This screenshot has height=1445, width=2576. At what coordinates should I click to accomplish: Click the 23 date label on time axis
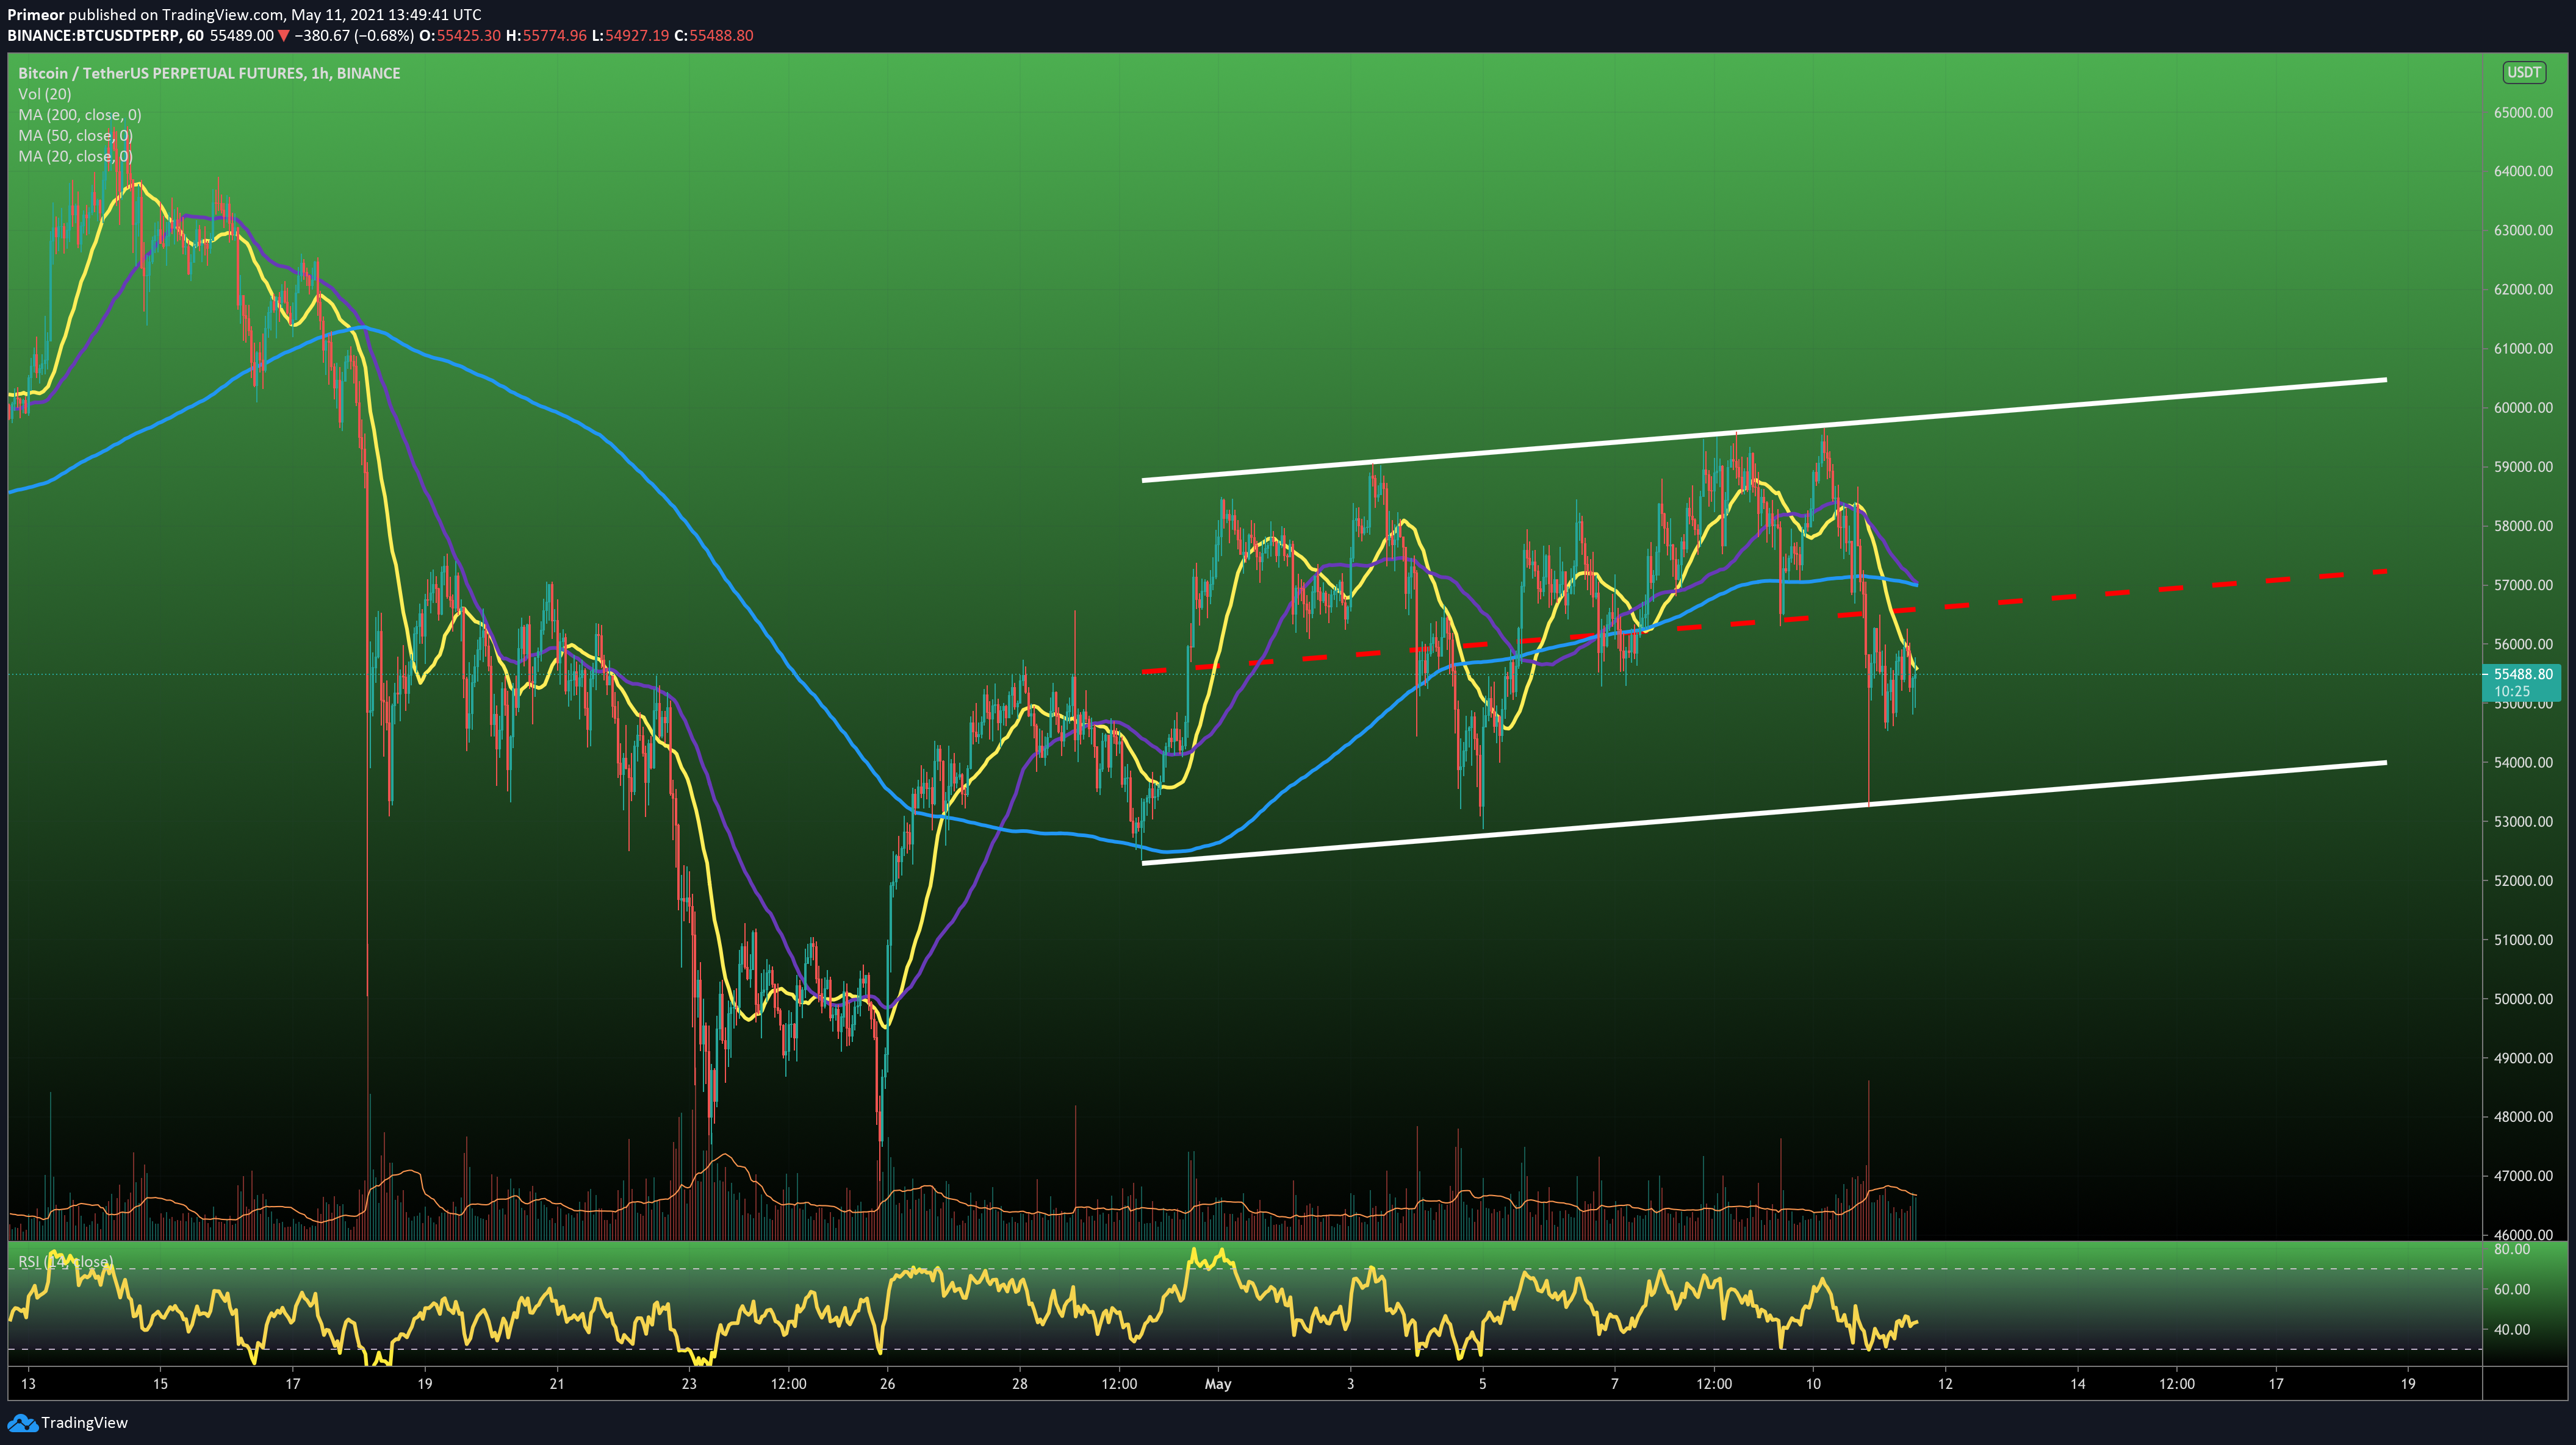689,1385
